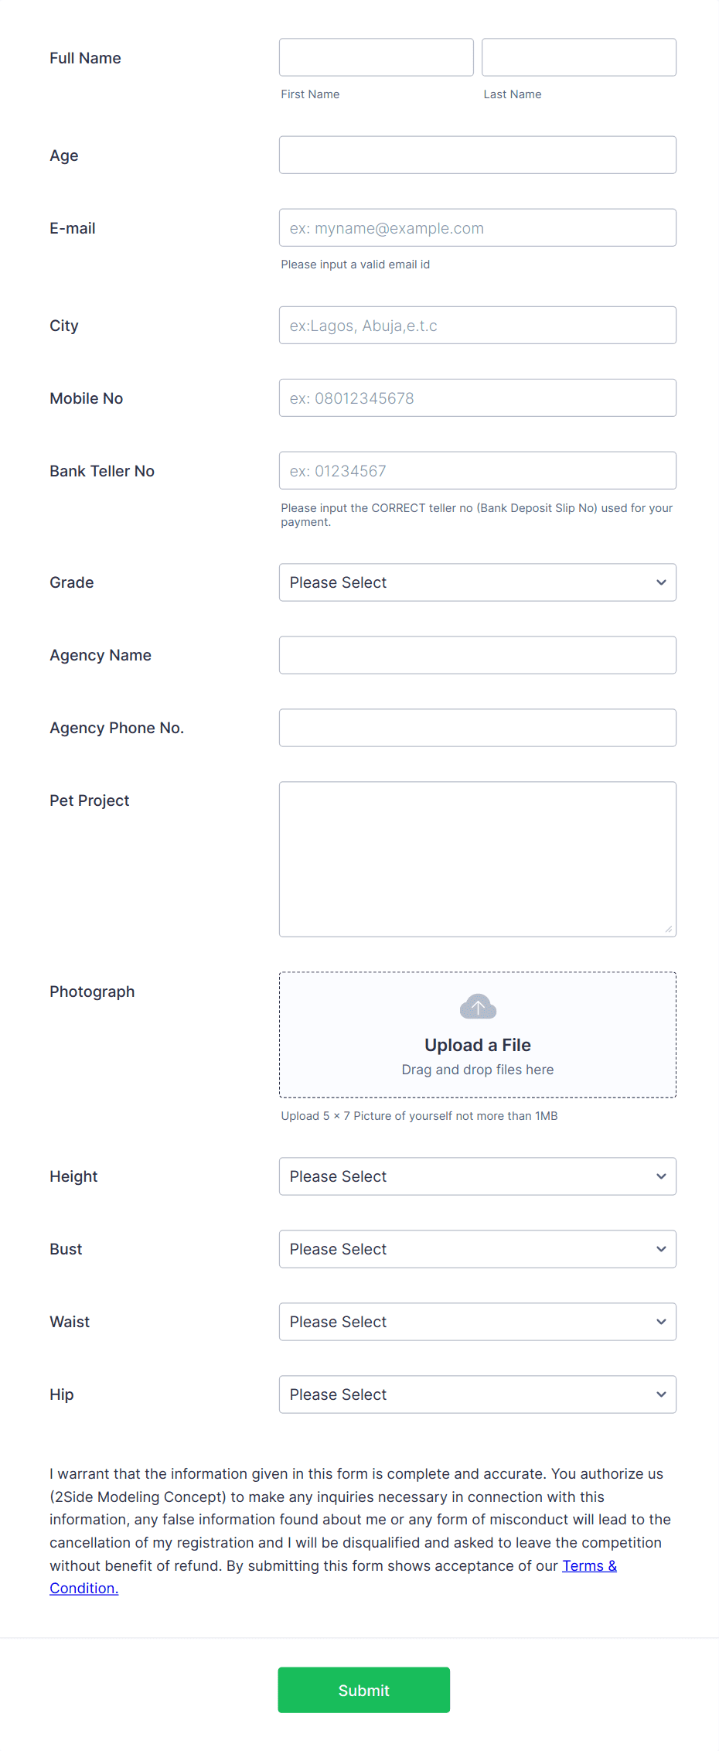Click the Age input field
Image resolution: width=719 pixels, height=1751 pixels.
[x=477, y=154]
